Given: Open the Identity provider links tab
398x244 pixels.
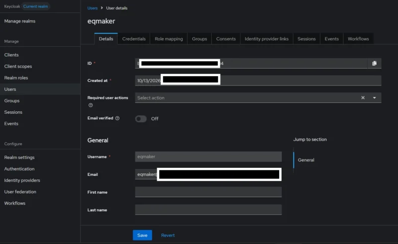Looking at the screenshot, I should 267,39.
